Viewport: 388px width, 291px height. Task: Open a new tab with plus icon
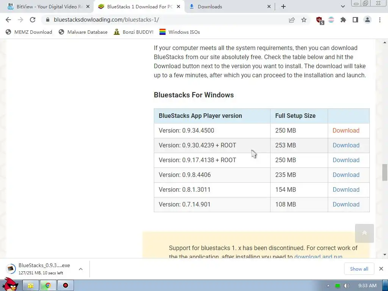(283, 7)
